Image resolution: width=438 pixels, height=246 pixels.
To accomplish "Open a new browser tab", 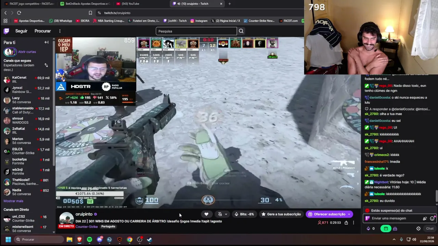I will click(230, 4).
